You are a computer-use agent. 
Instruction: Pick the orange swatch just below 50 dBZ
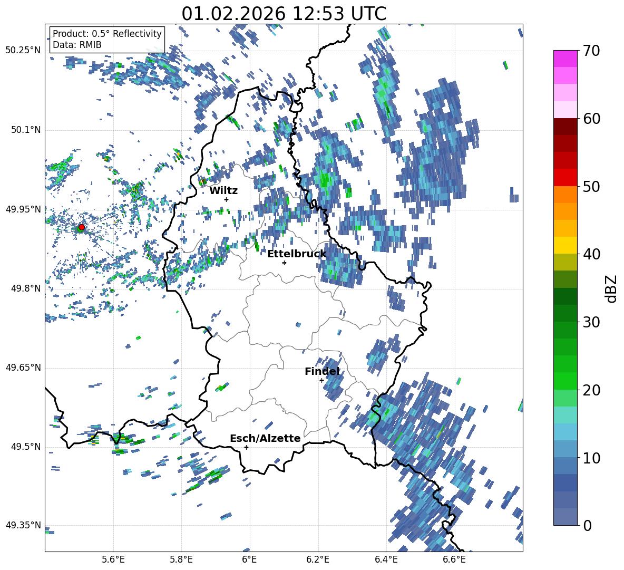[x=565, y=194]
